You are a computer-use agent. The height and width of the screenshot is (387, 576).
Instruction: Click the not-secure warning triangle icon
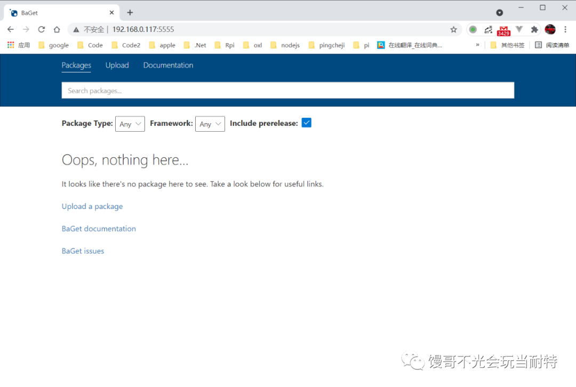[x=76, y=30]
